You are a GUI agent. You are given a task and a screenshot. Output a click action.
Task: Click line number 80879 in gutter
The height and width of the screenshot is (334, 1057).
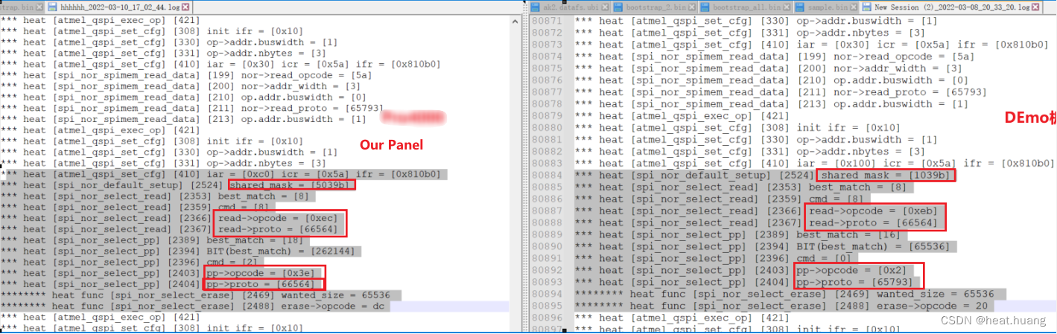pyautogui.click(x=547, y=115)
